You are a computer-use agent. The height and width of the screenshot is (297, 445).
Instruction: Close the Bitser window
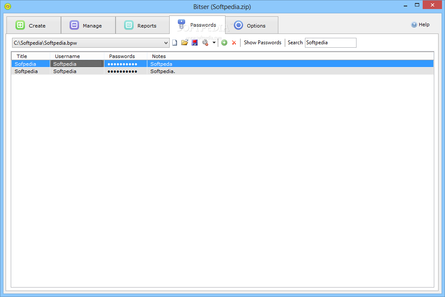432,5
